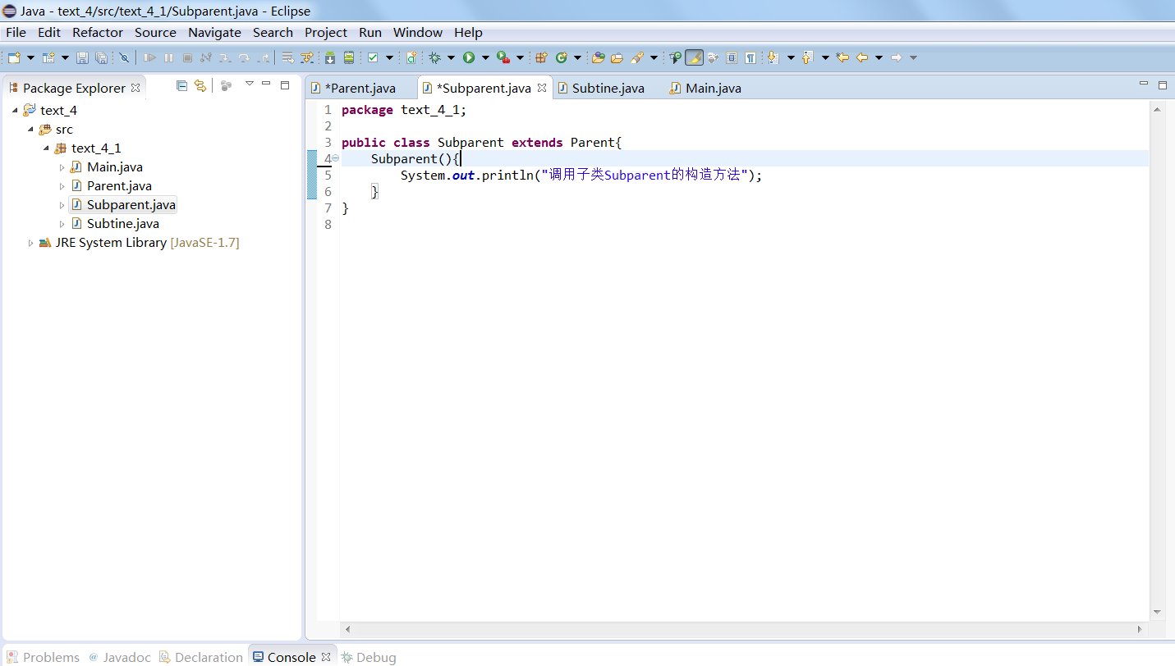The width and height of the screenshot is (1175, 666).
Task: Click the New Java Package icon
Action: [541, 57]
